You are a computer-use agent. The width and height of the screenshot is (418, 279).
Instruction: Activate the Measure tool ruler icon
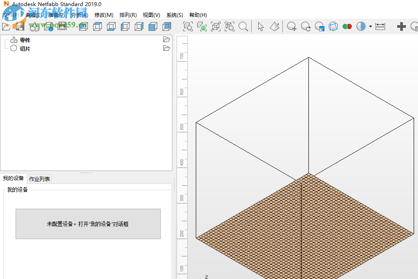click(380, 26)
